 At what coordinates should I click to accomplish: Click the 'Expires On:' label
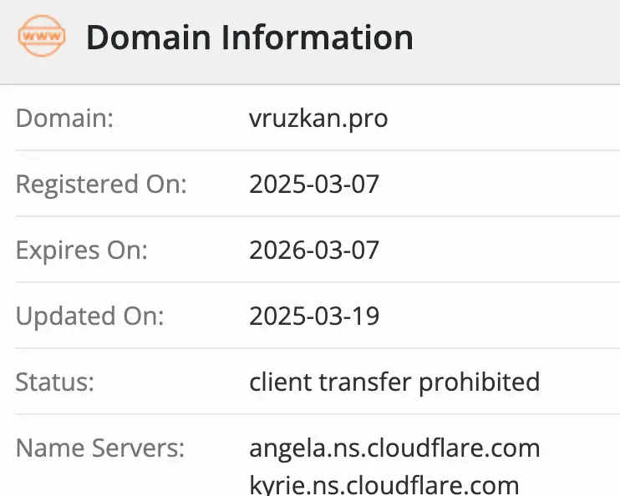pyautogui.click(x=81, y=250)
